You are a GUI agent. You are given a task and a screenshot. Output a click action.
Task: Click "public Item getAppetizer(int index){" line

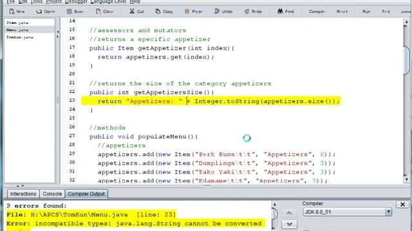click(162, 48)
